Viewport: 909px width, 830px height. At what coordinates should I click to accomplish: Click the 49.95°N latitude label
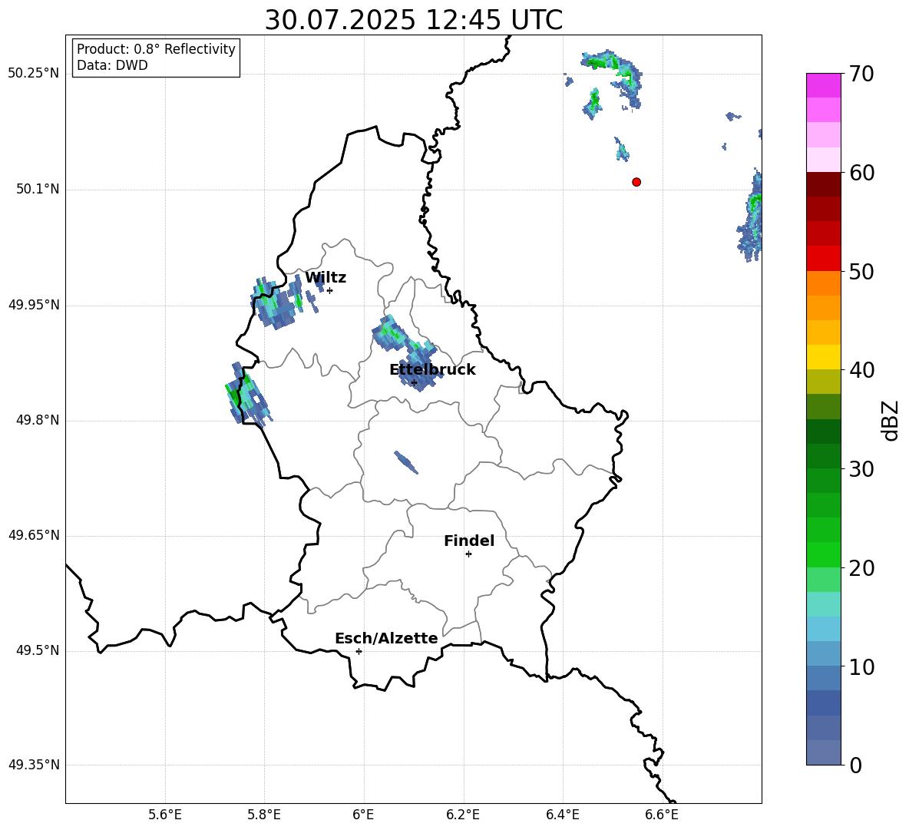33,305
